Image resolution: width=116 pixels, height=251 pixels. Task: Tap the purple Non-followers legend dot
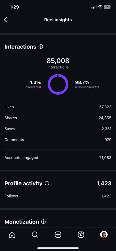[x=76, y=87]
